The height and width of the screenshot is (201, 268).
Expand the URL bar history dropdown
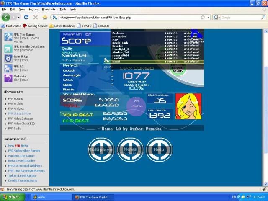pyautogui.click(x=209, y=18)
